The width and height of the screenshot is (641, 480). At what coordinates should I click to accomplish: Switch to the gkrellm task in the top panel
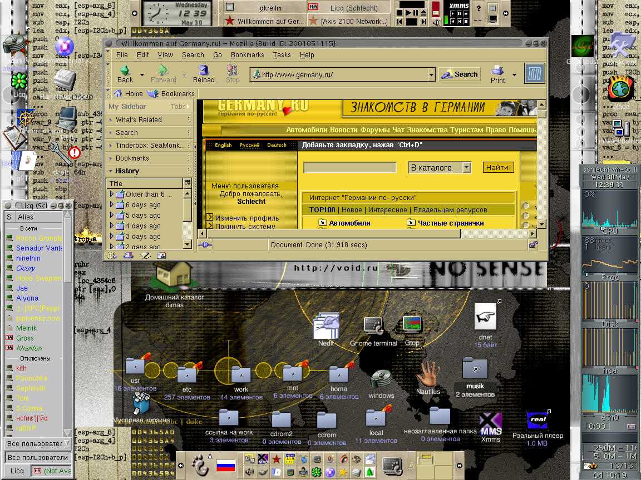point(264,8)
